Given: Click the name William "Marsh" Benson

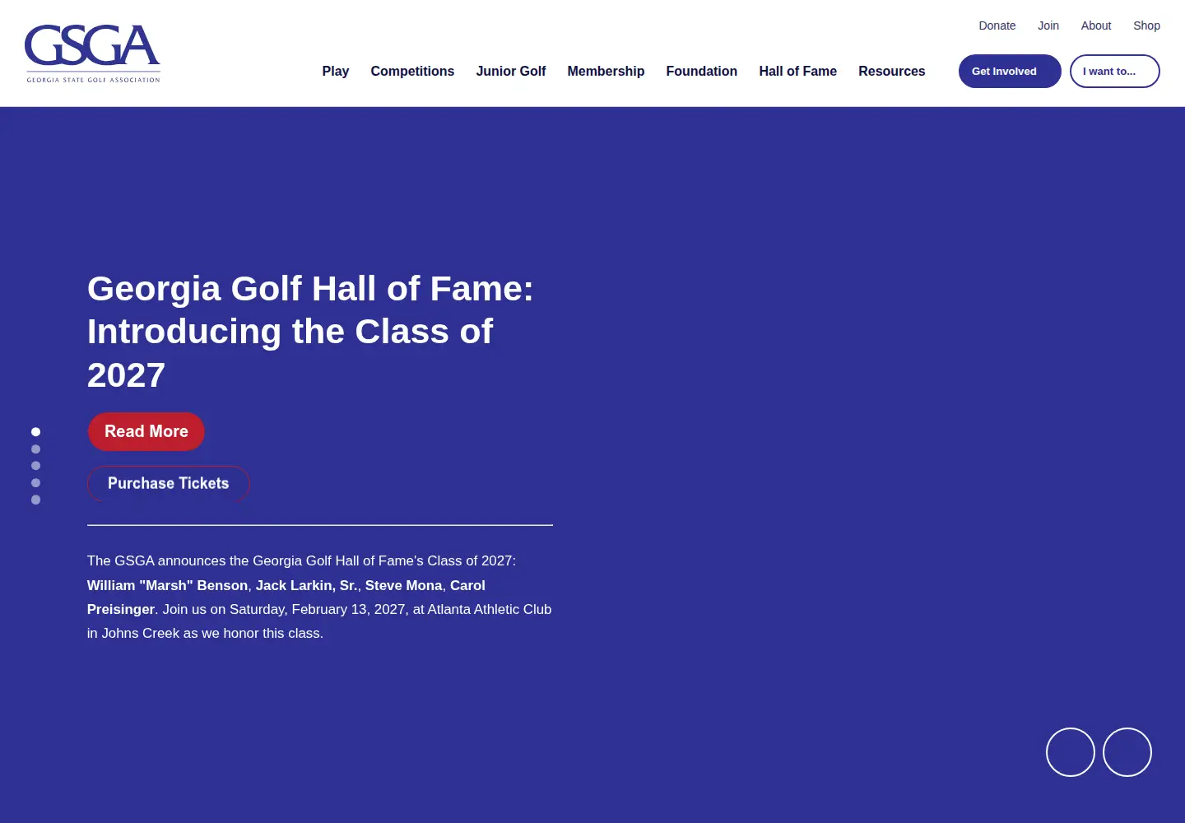Looking at the screenshot, I should tap(167, 585).
